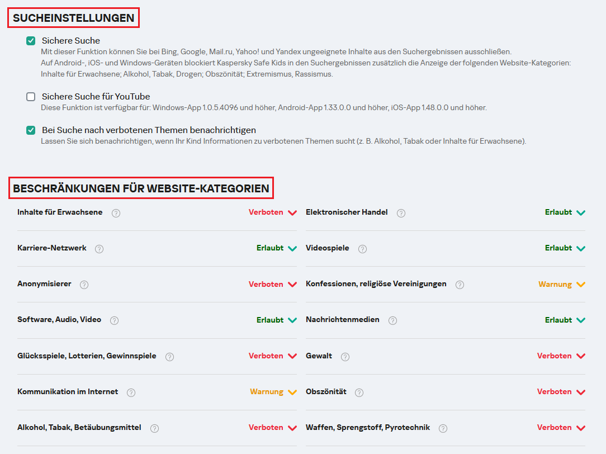This screenshot has height=454, width=606.
Task: Open help icon for Gewalt category
Action: (345, 357)
